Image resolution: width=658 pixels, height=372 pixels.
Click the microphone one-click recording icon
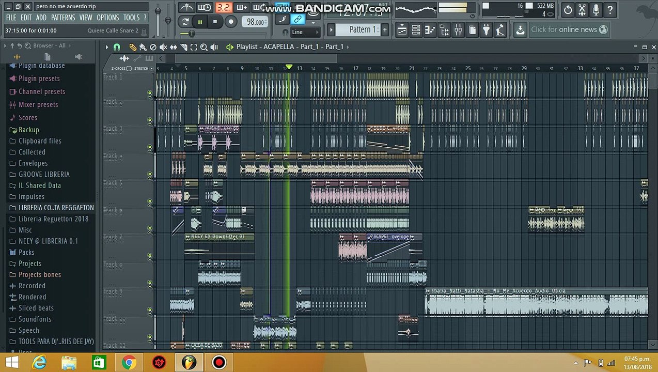pyautogui.click(x=596, y=9)
